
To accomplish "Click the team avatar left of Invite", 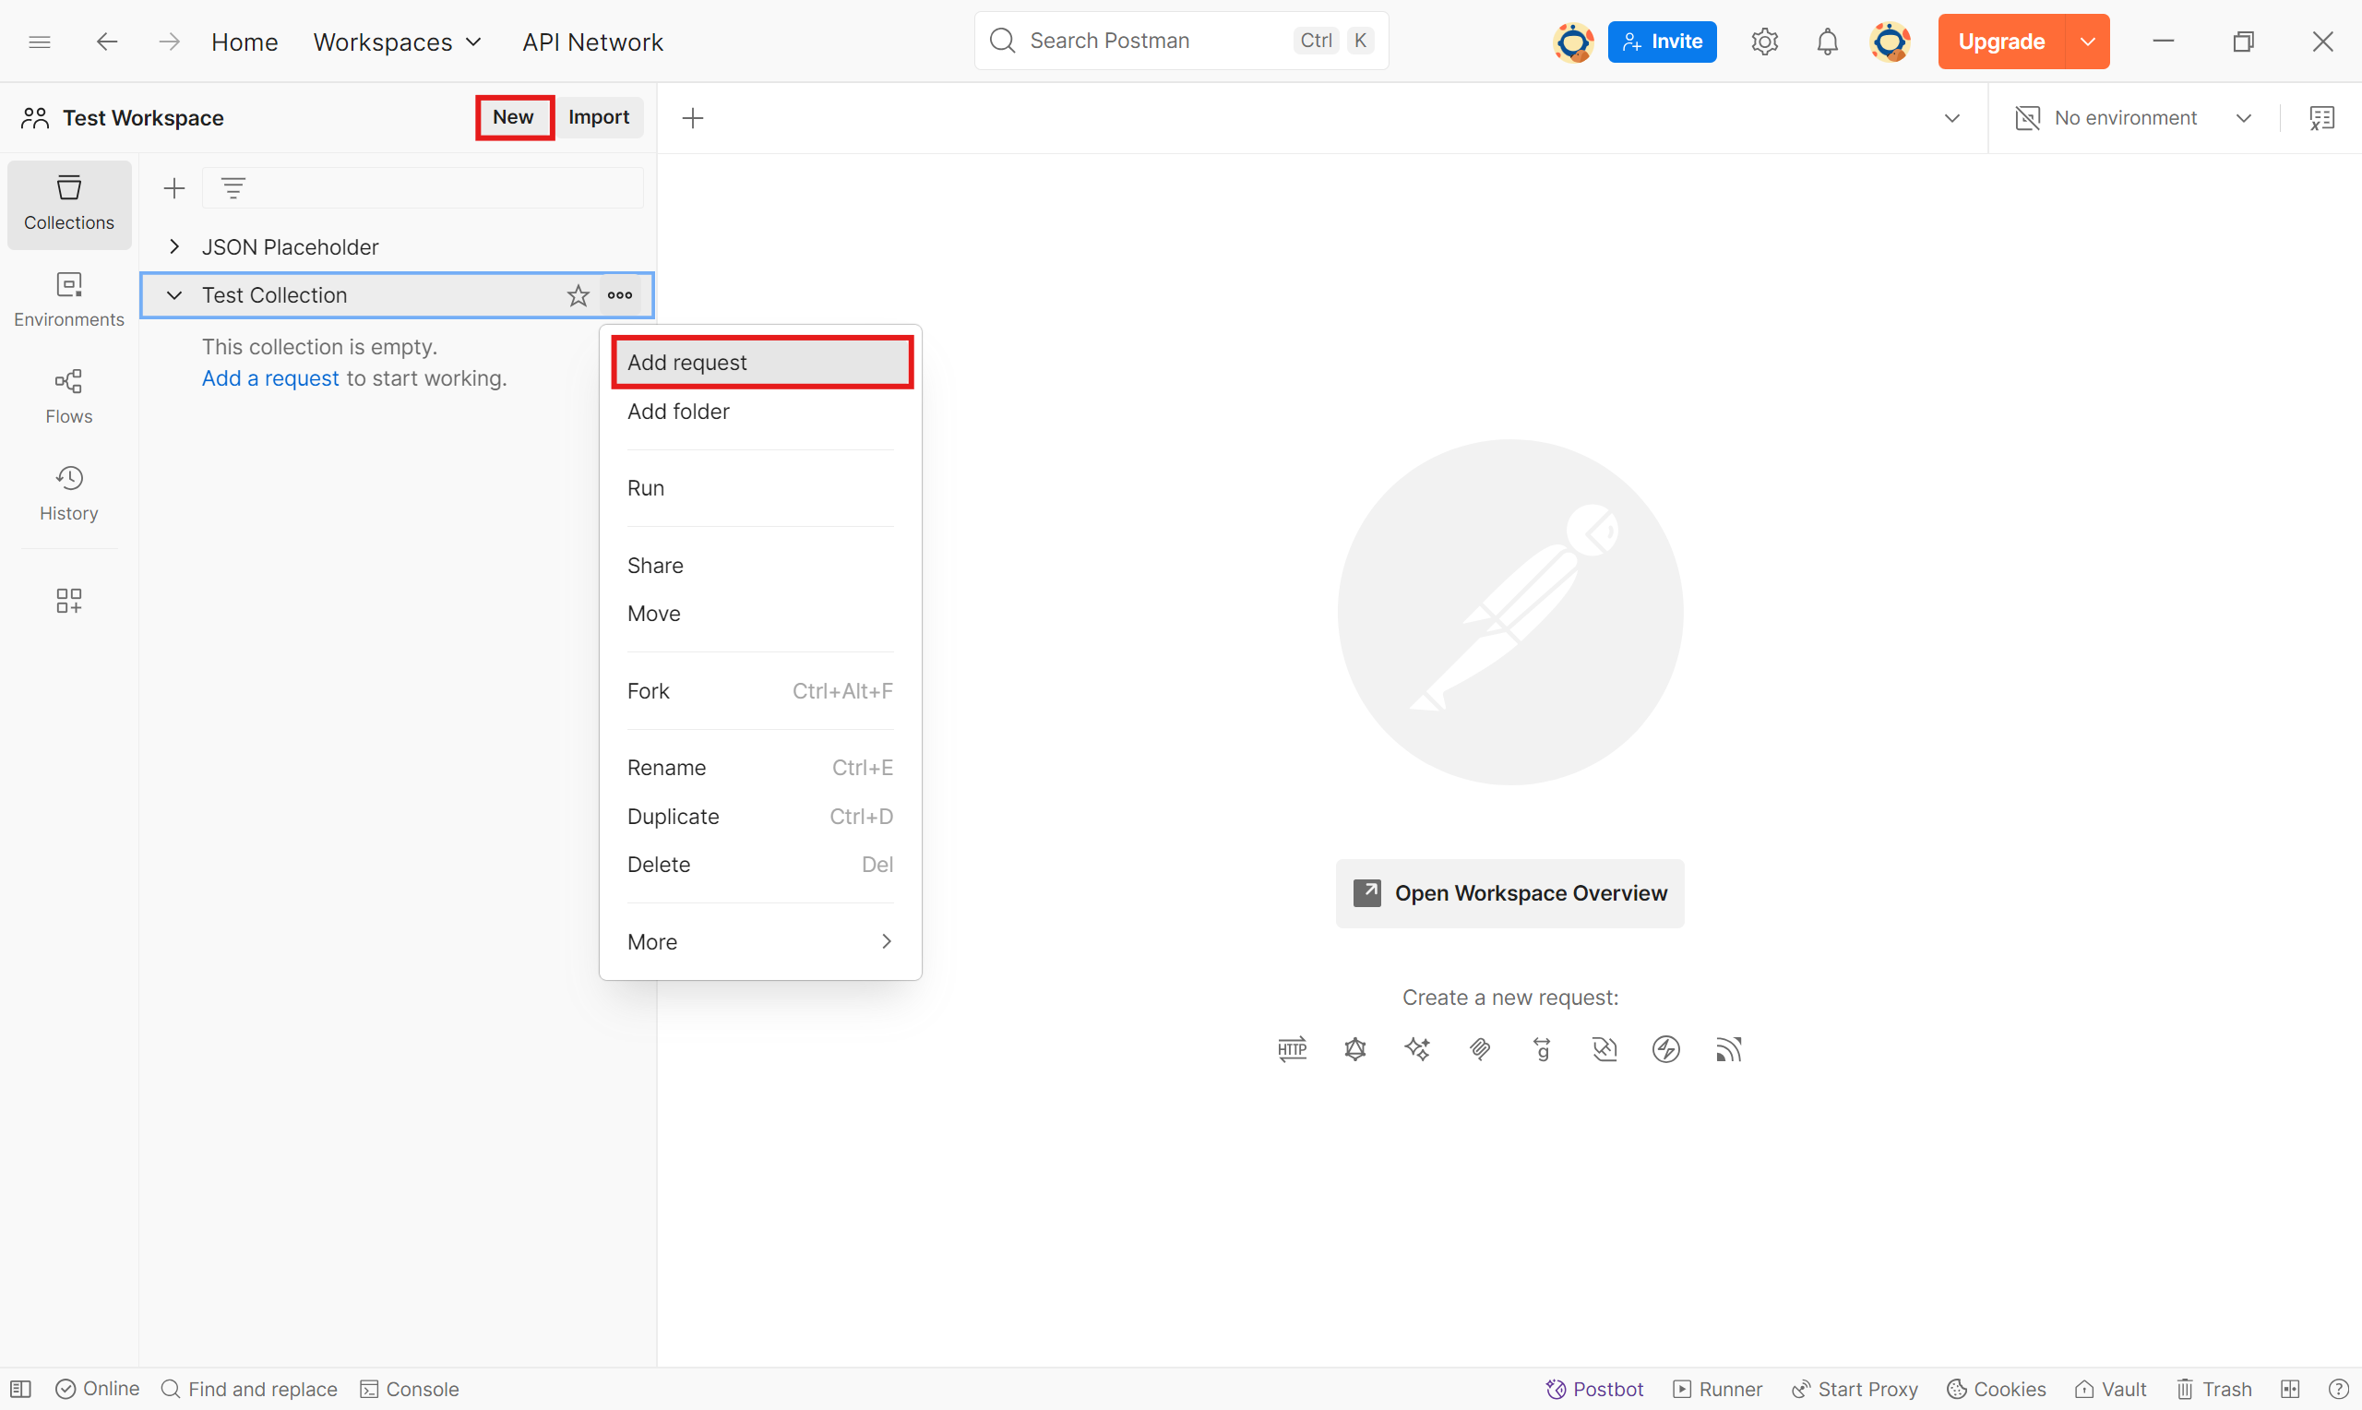I will tap(1573, 42).
